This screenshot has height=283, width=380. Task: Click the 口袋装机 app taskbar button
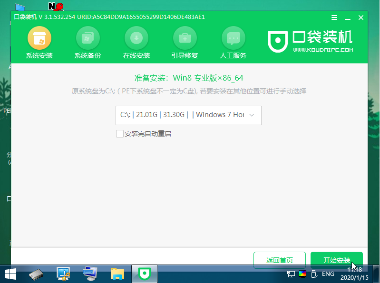point(144,274)
